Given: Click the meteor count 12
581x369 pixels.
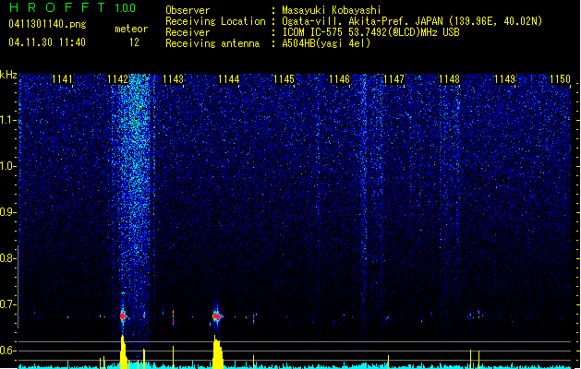Looking at the screenshot, I should pyautogui.click(x=134, y=42).
